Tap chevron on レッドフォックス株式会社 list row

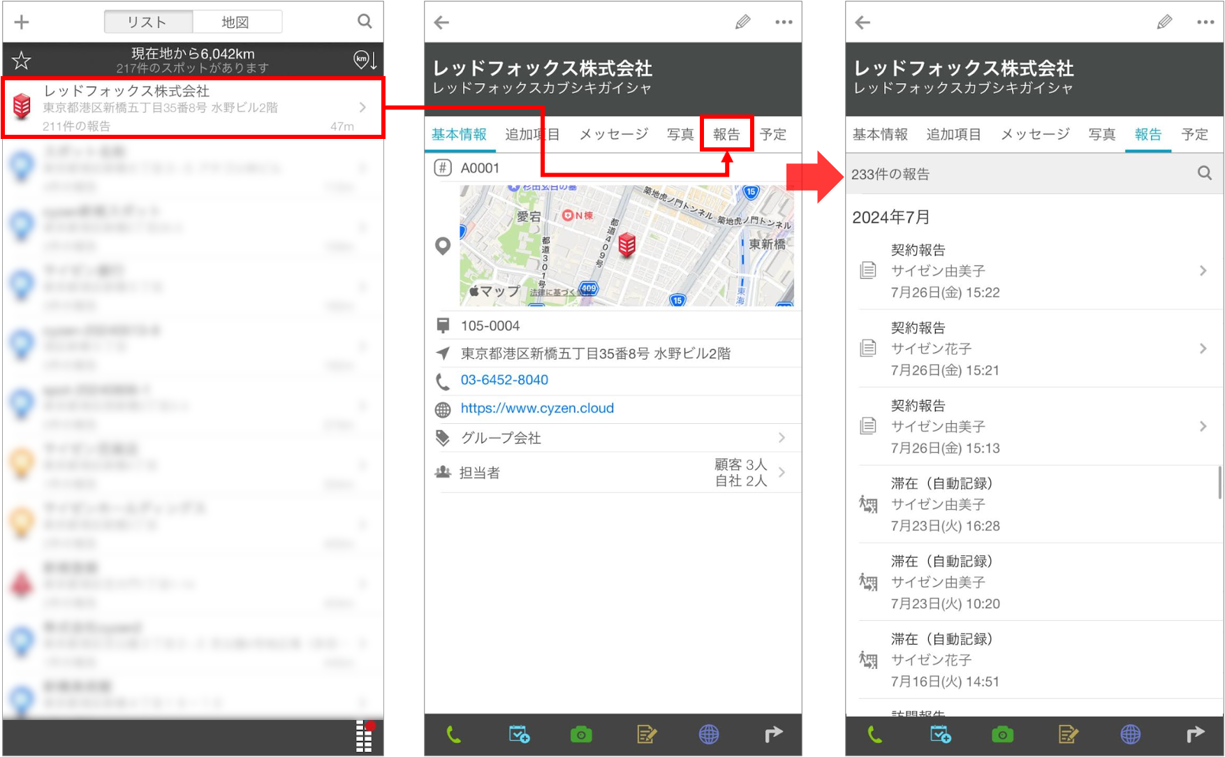tap(362, 107)
